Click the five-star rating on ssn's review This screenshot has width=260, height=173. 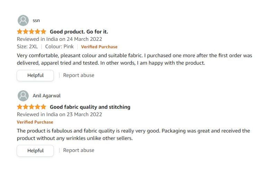(31, 32)
